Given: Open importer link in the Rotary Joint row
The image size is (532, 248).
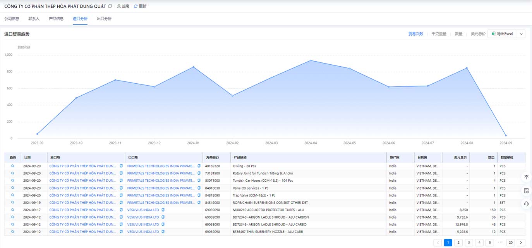Looking at the screenshot, I should (x=82, y=173).
